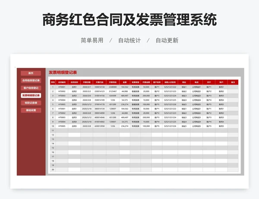Click the 发票类型 column header

136,82
